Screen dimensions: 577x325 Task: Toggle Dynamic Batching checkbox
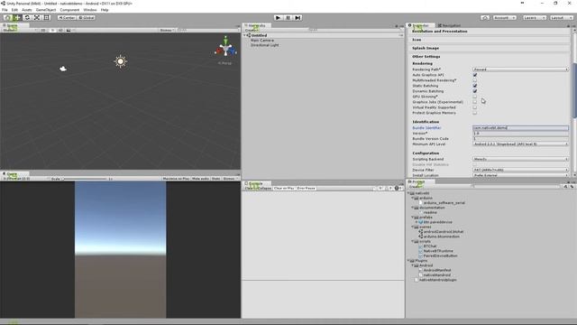[x=475, y=91]
